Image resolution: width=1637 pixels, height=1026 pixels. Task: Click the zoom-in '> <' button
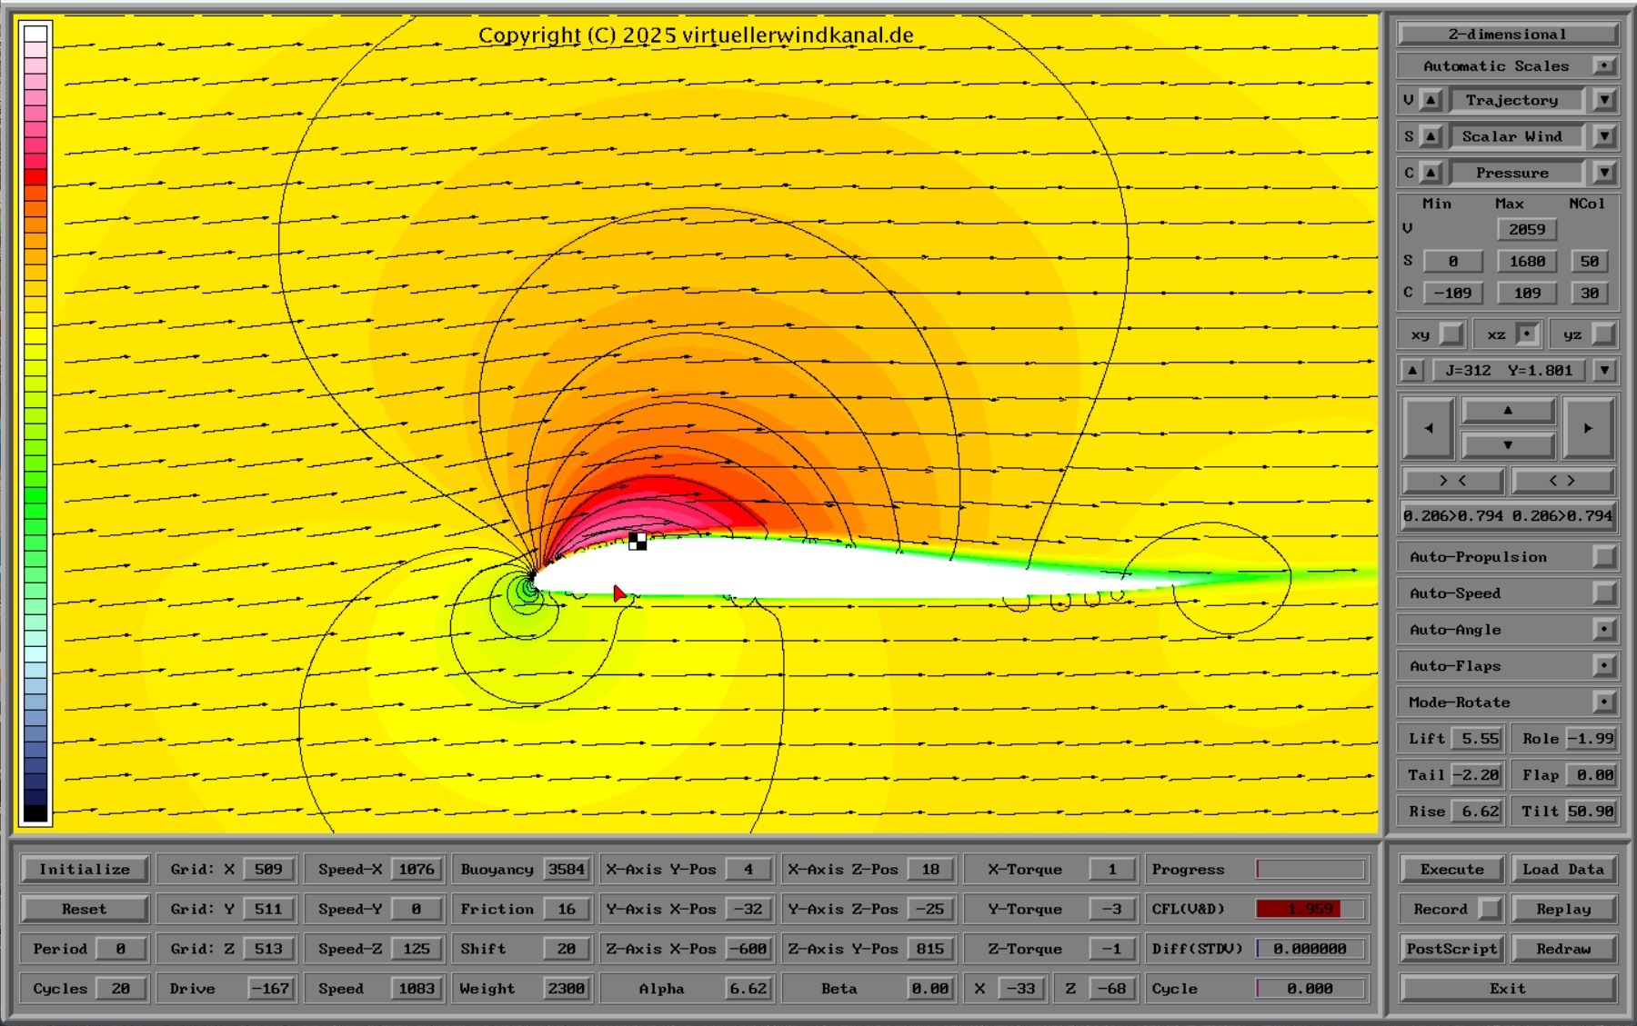click(1452, 481)
